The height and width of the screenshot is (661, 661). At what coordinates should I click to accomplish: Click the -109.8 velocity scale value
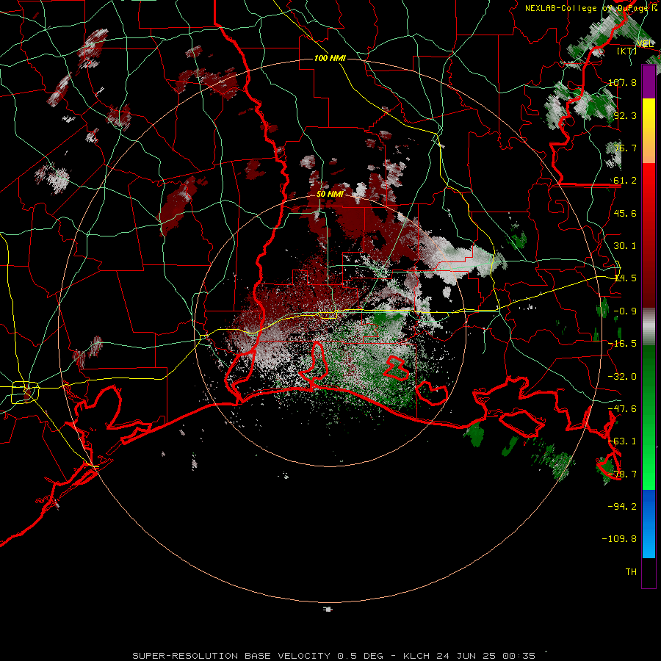(620, 539)
